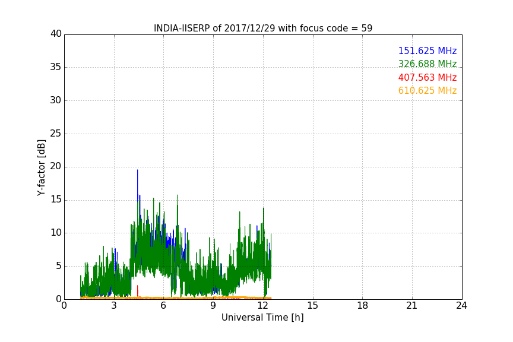513x342 pixels.
Task: Click the 'Universal Time [h]' axis label
Action: pyautogui.click(x=262, y=318)
